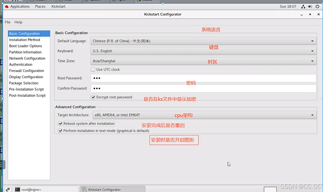Select Partition Information in sidebar
The image size is (323, 192).
29,52
